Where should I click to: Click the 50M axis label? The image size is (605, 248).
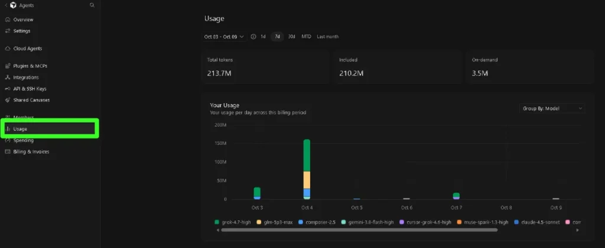222,180
